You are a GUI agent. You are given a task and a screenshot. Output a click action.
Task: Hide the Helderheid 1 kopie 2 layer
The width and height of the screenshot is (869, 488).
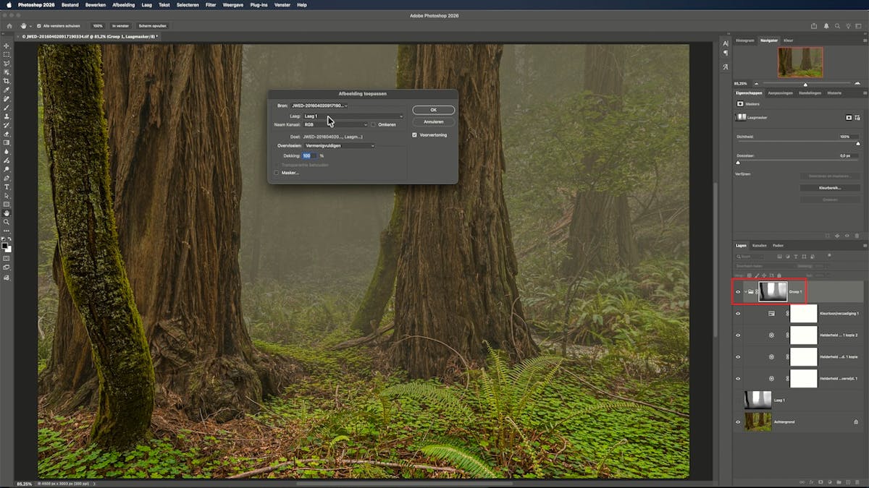pyautogui.click(x=738, y=335)
